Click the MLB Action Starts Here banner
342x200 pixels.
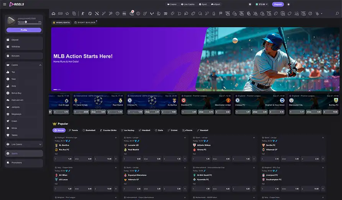click(195, 59)
